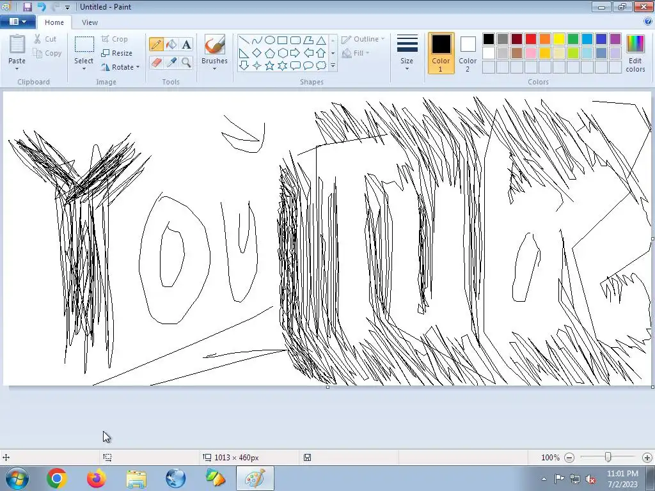The height and width of the screenshot is (491, 655).
Task: Pick the black color swatch in palette
Action: [x=489, y=39]
